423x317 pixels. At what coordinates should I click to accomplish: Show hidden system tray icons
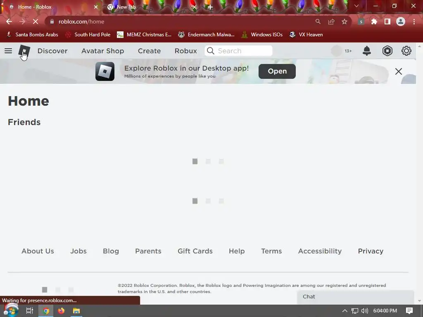pyautogui.click(x=345, y=311)
